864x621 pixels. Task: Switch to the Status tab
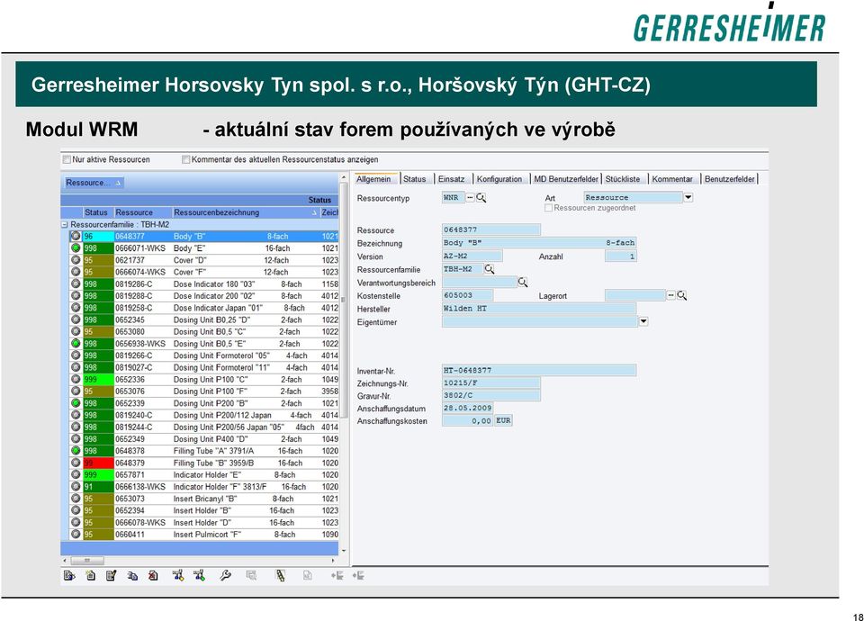(x=414, y=179)
